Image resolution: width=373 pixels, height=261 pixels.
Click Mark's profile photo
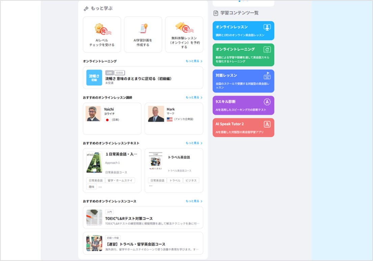156,114
